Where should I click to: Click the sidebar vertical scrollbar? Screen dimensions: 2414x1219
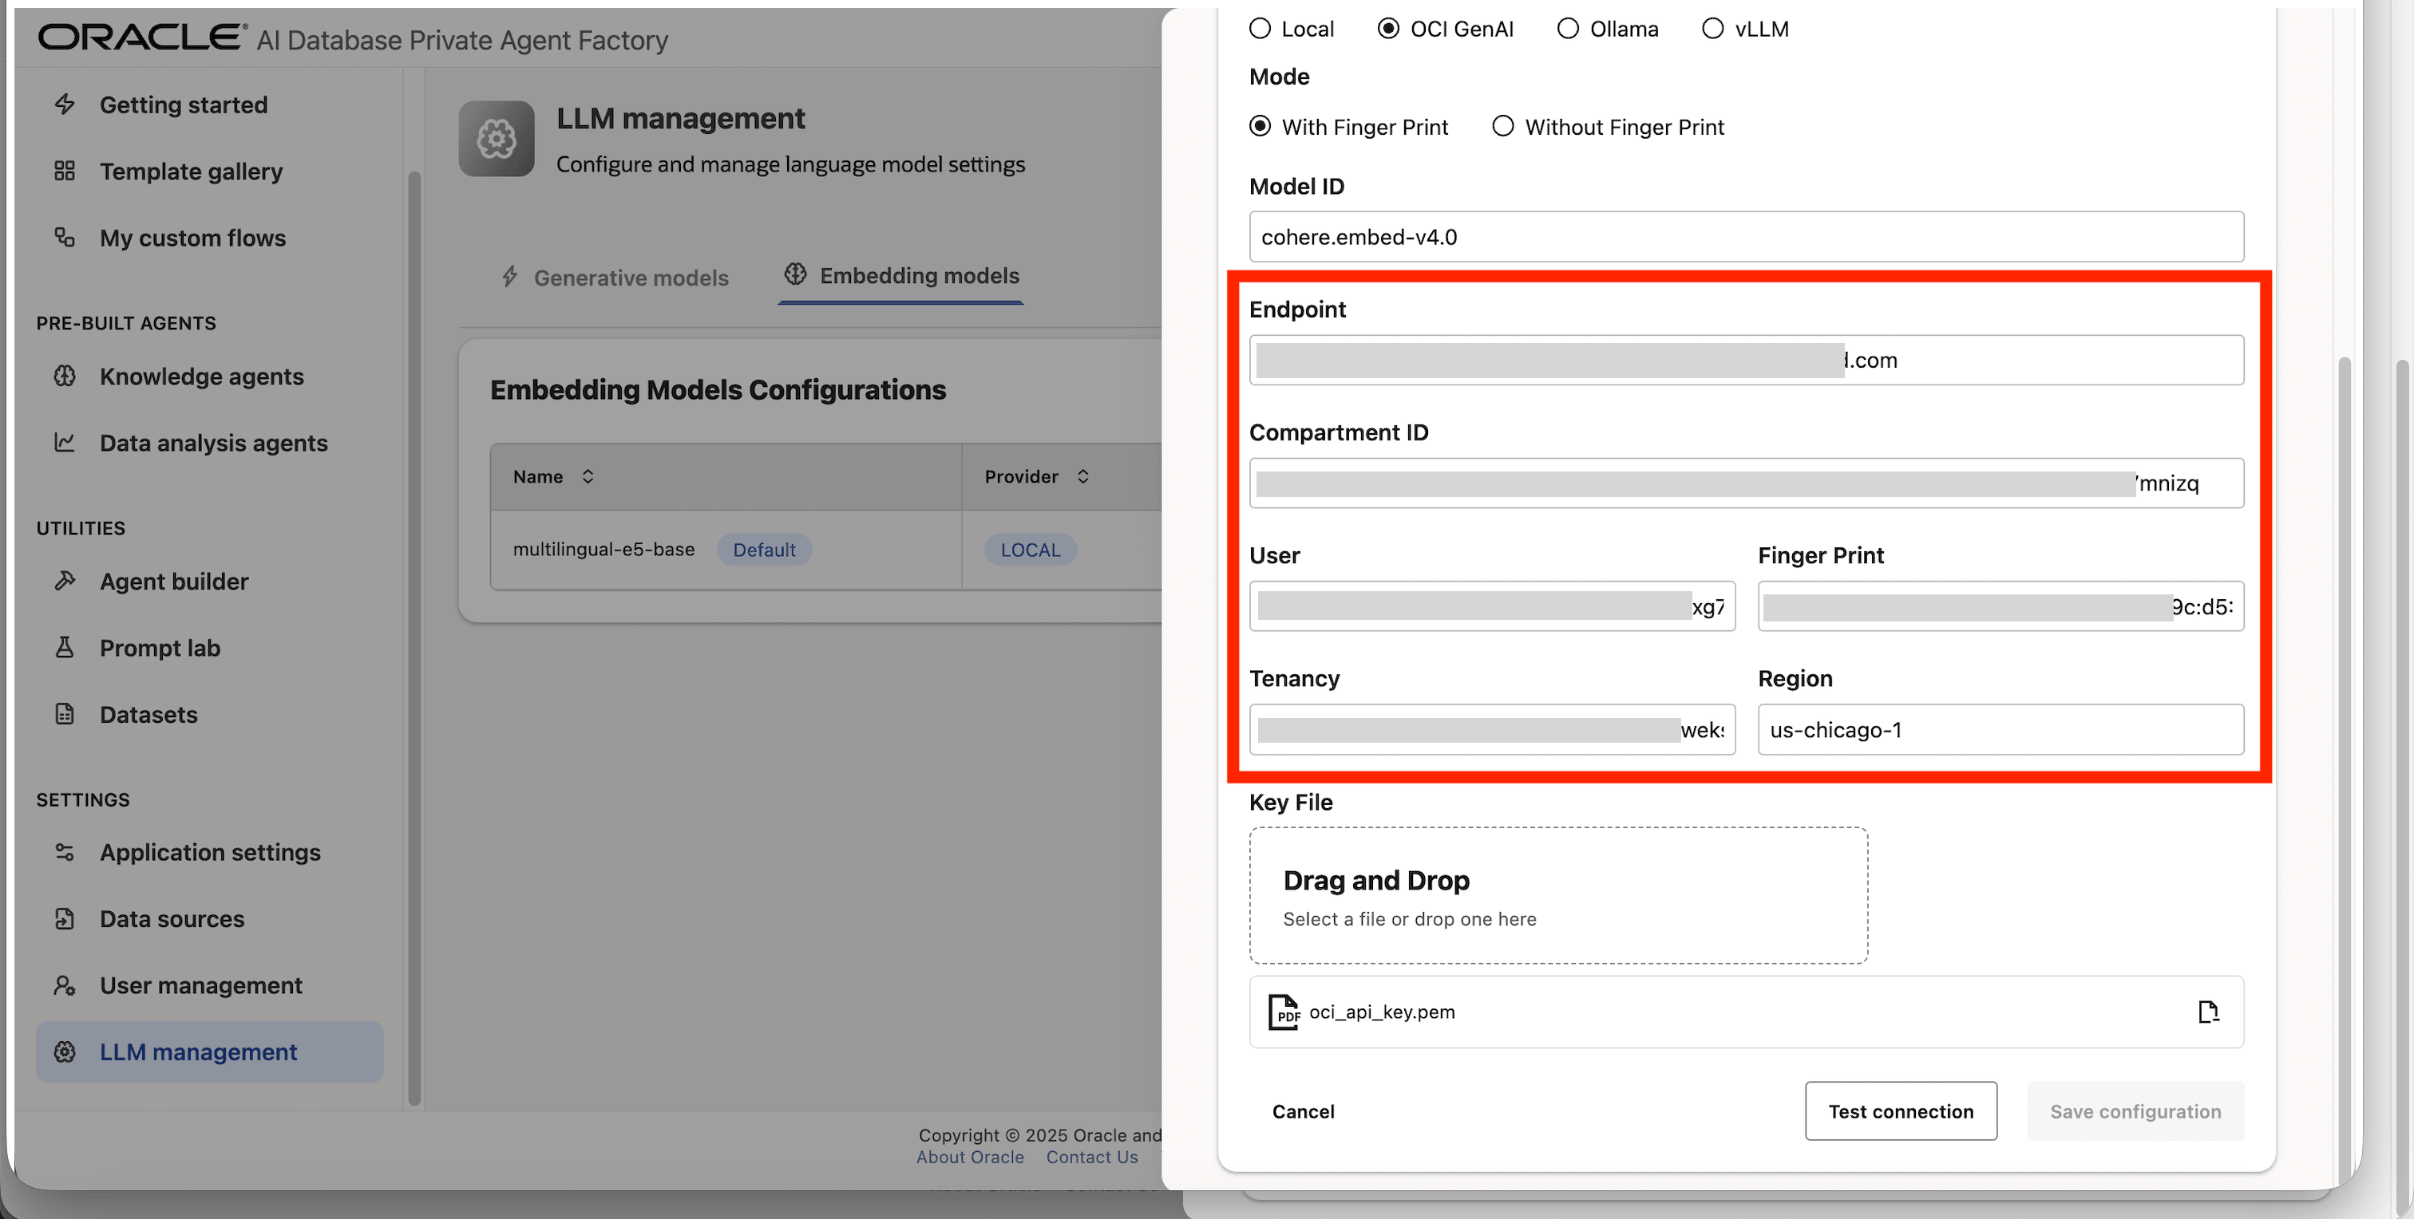pos(414,637)
